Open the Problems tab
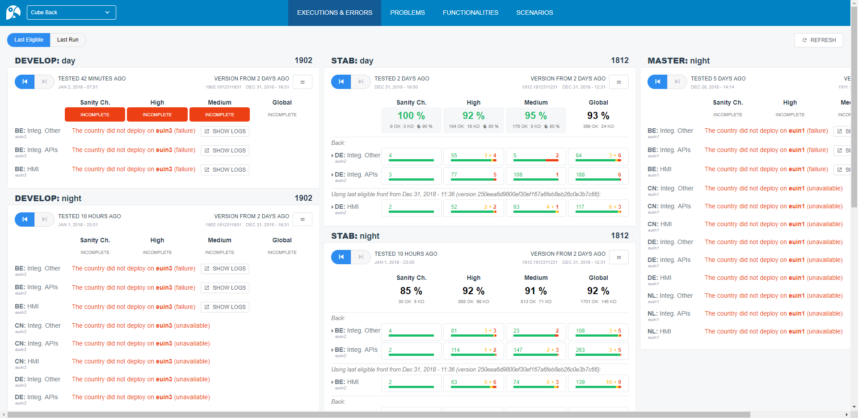The width and height of the screenshot is (858, 418). tap(408, 13)
